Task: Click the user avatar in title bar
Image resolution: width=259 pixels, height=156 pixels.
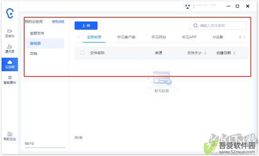Action: coord(187,6)
